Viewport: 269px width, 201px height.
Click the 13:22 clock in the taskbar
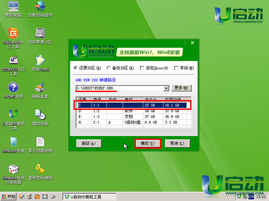261,197
